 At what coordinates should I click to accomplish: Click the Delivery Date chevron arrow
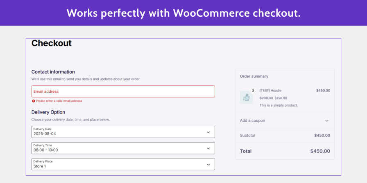tap(208, 132)
